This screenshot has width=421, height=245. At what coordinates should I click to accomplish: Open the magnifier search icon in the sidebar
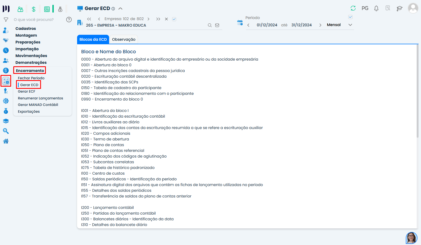[6, 131]
